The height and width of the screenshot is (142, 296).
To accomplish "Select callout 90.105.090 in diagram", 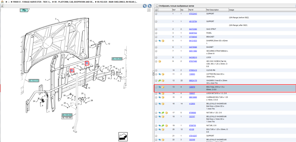I will 67,118.
